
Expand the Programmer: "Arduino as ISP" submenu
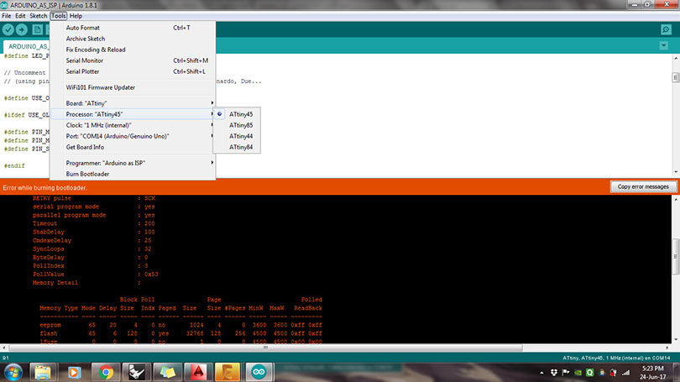[x=133, y=163]
